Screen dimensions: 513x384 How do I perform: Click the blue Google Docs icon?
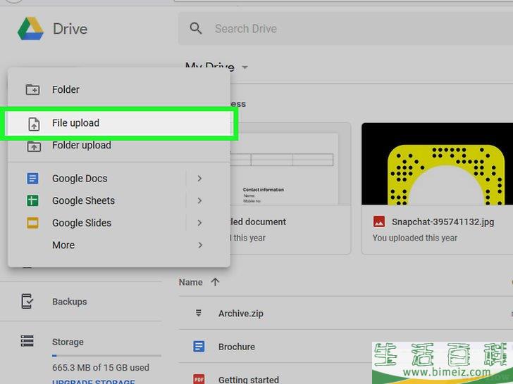pyautogui.click(x=32, y=179)
